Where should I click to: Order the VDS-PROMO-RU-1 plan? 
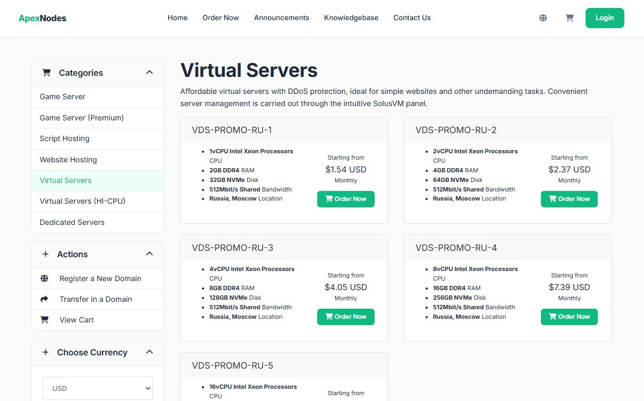pyautogui.click(x=346, y=199)
